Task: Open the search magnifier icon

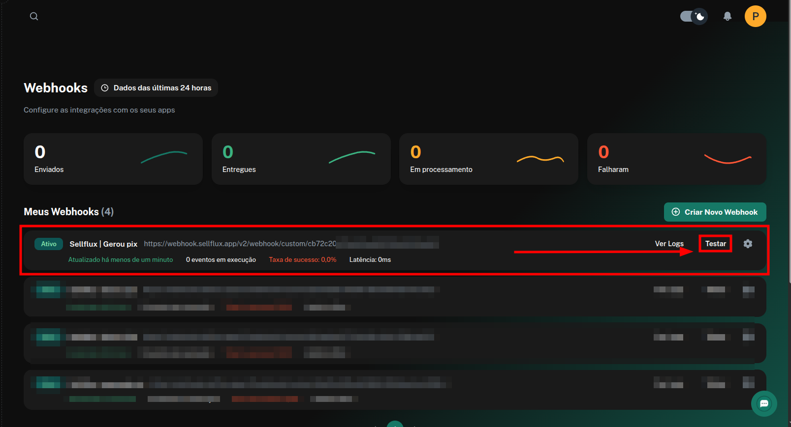Action: click(x=34, y=16)
